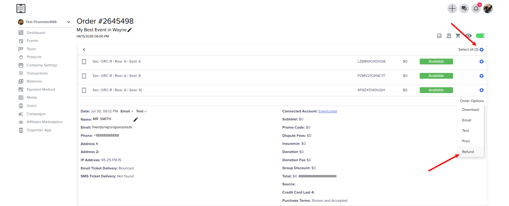
Task: Click ticket code 4P9ZX5140UQH
Action: coord(371,90)
